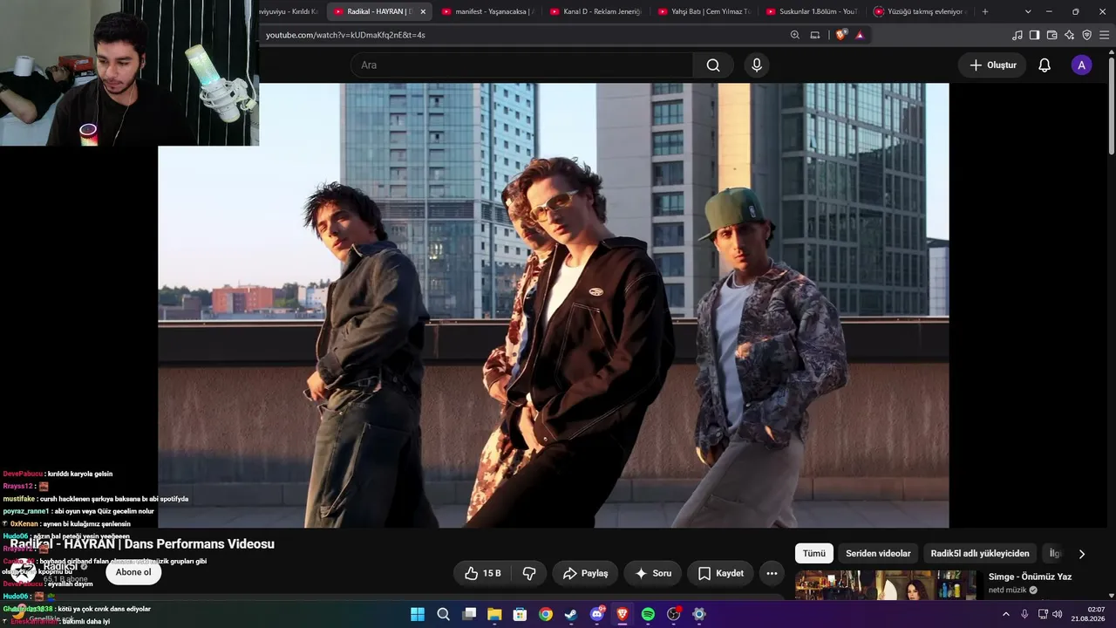Open a new browser tab

(x=985, y=11)
